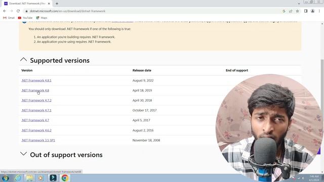The height and width of the screenshot is (182, 324).
Task: Open Windows Explorer folder in taskbar
Action: point(29,178)
